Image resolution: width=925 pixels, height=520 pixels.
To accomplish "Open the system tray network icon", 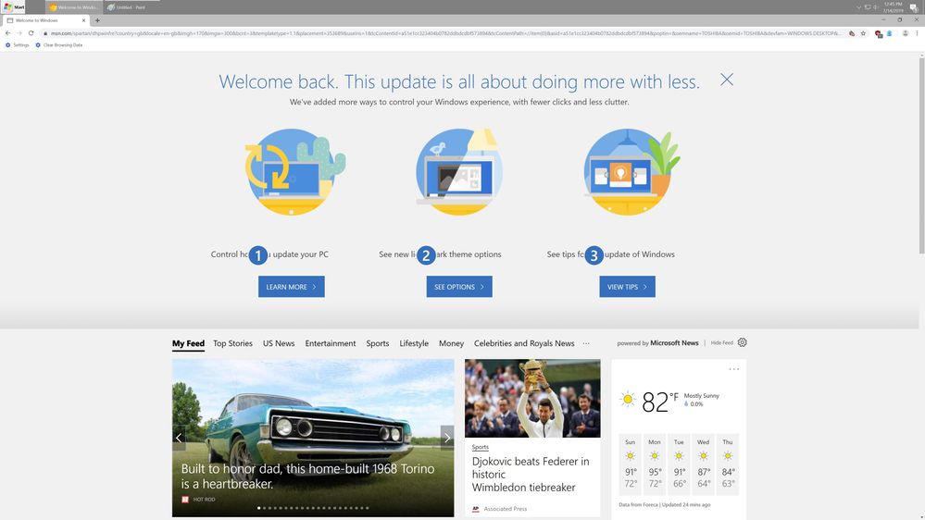I will point(868,7).
